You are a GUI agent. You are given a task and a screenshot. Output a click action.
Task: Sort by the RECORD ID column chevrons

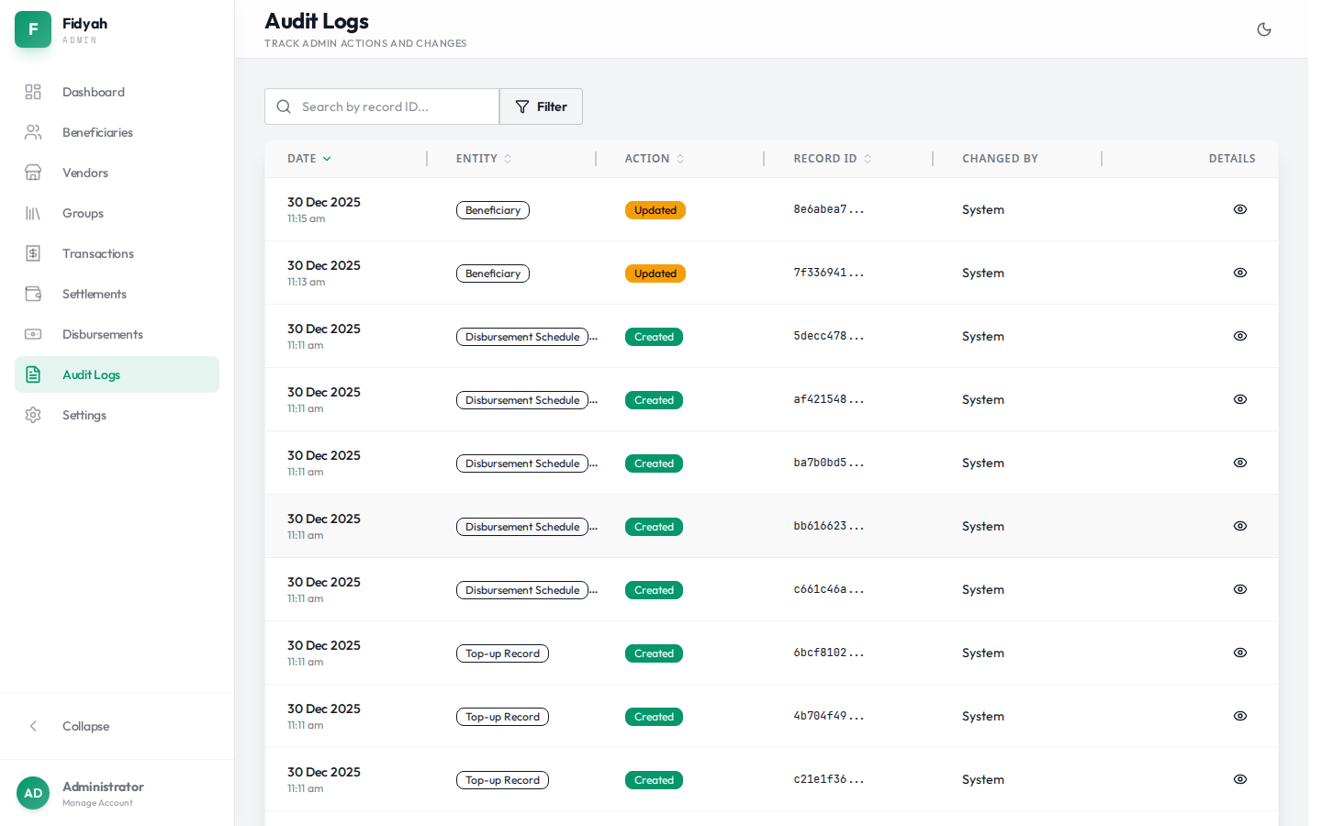click(866, 158)
